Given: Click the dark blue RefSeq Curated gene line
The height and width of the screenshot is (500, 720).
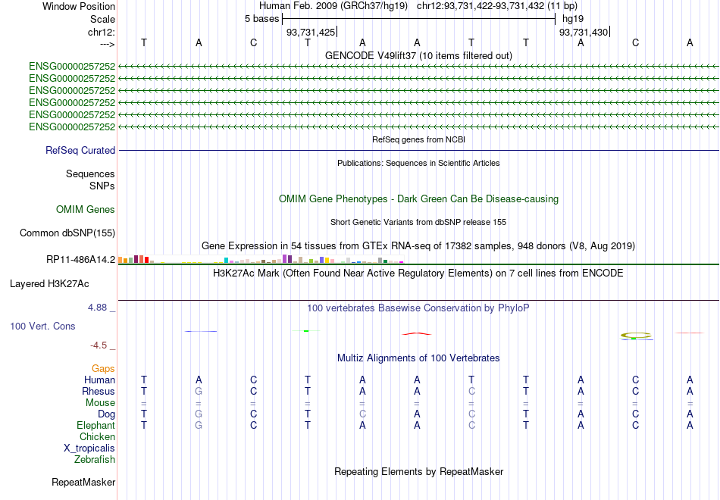Looking at the screenshot, I should 419,150.
